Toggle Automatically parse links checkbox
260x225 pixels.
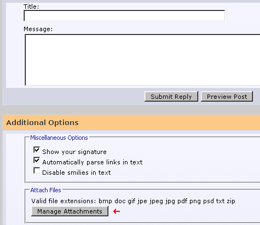(37, 160)
